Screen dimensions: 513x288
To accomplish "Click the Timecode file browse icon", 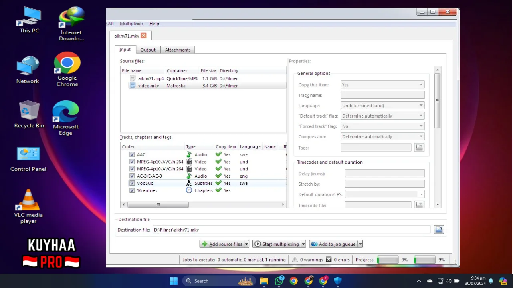I will click(x=419, y=205).
